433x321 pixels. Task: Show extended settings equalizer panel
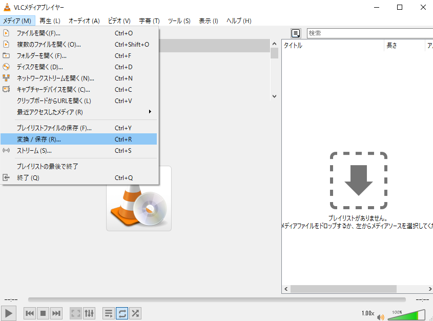click(89, 313)
